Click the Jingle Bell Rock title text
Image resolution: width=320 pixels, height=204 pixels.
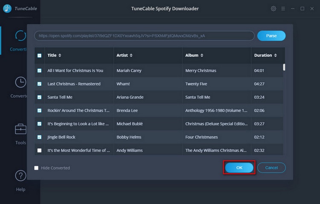61,137
